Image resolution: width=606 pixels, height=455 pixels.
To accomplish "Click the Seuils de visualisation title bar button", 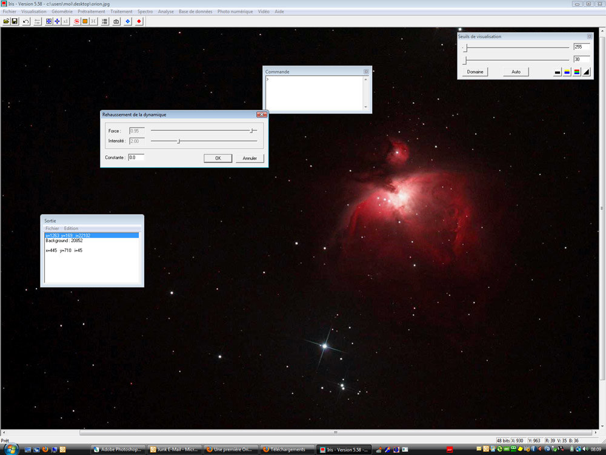I will (590, 36).
